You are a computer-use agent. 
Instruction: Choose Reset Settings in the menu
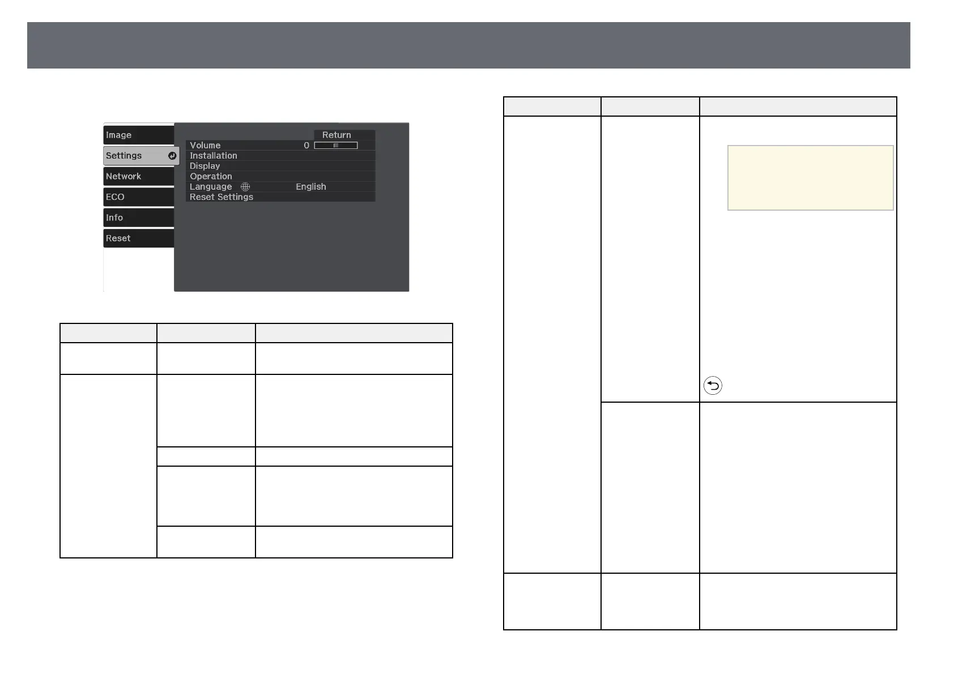(280, 197)
